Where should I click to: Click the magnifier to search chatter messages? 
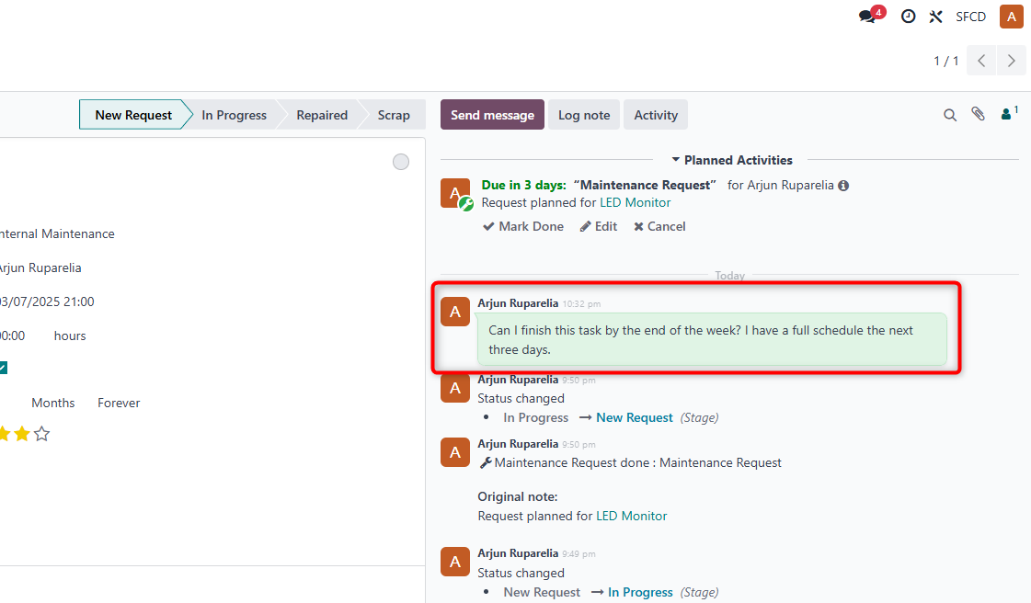pos(950,115)
